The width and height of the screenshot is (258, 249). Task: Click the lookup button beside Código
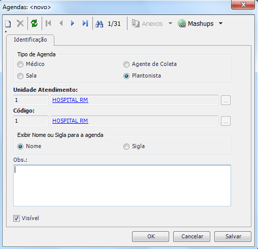225,121
